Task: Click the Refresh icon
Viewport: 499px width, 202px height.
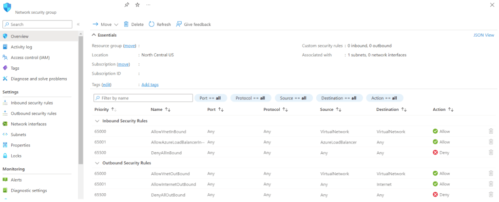Action: pyautogui.click(x=152, y=24)
